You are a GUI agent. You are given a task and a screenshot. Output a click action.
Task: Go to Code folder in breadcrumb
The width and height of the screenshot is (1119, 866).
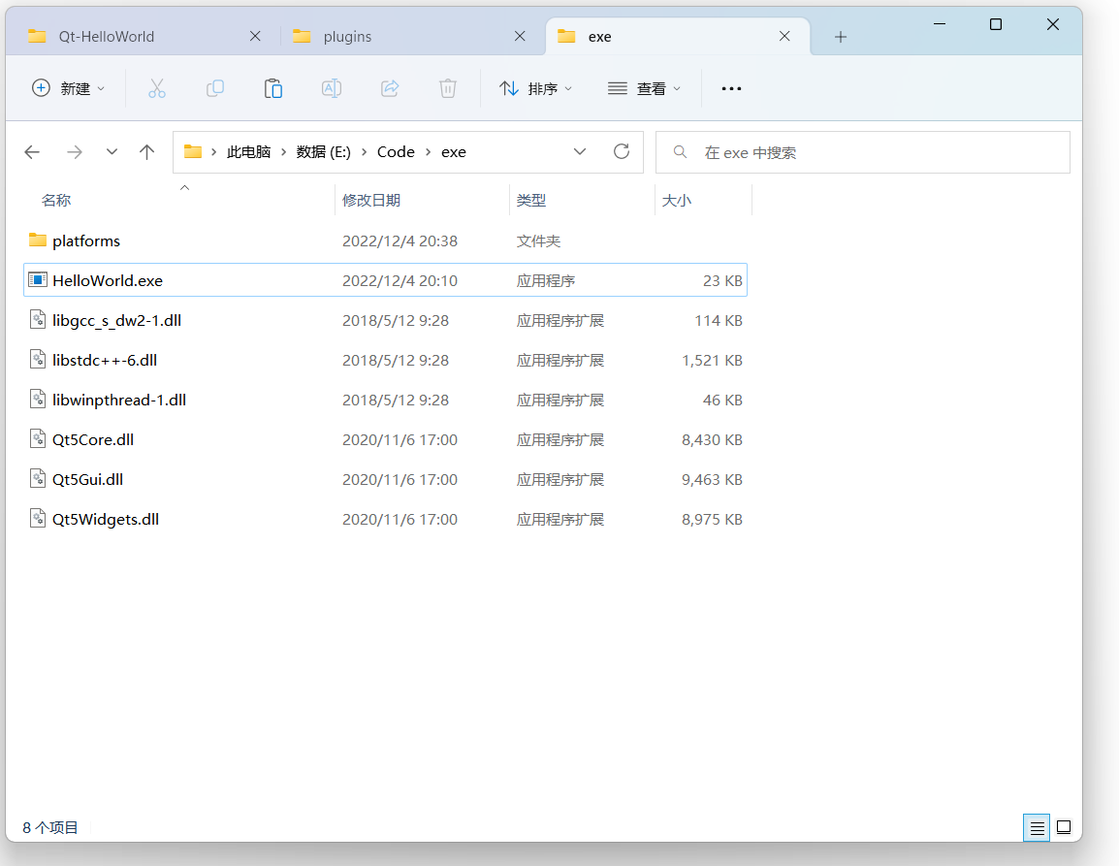click(396, 152)
